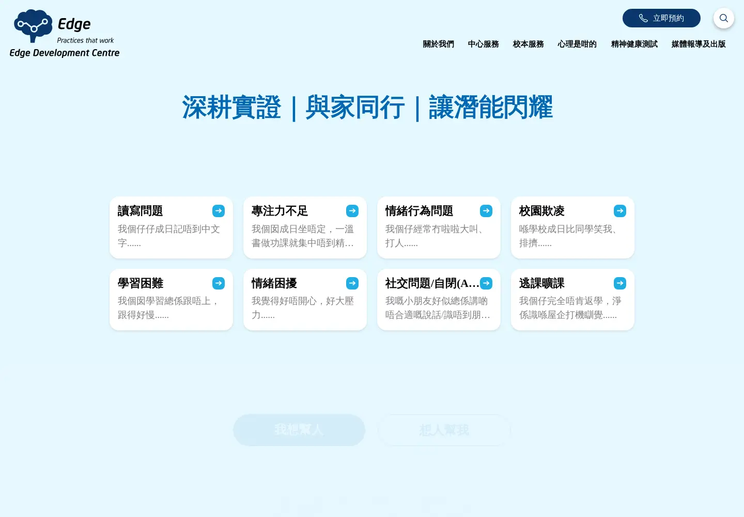744x517 pixels.
Task: Click the arrow icon on 學習困難 card
Action: pyautogui.click(x=219, y=283)
